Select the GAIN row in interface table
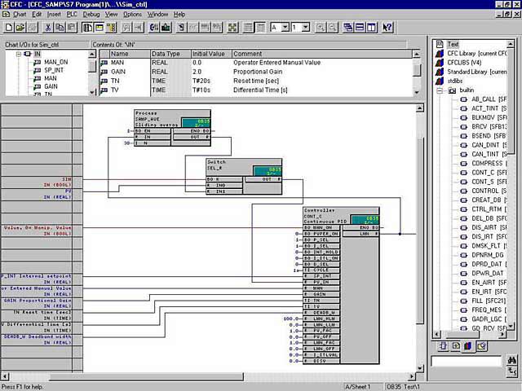Screen dimensions: 522x391 [119, 72]
